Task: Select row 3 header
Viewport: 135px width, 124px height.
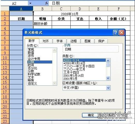Action: pos(5,23)
